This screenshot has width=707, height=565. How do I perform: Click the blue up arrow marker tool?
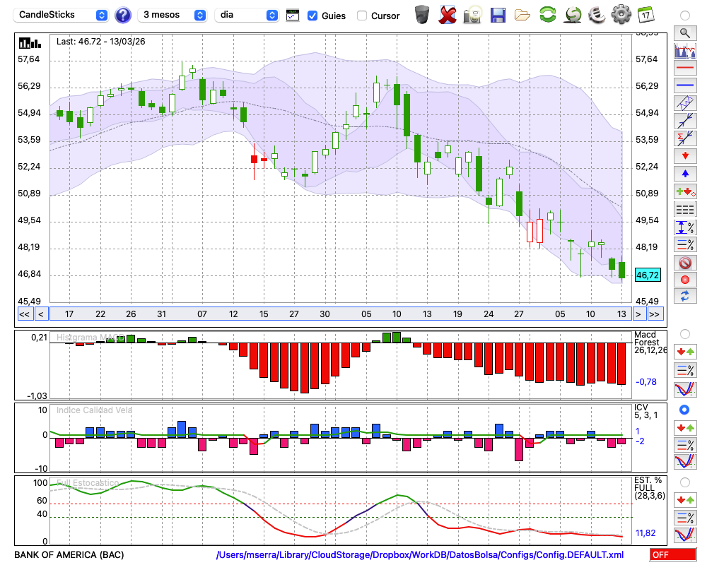pyautogui.click(x=684, y=173)
